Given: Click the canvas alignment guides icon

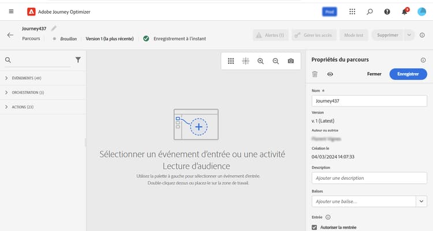Looking at the screenshot, I should (245, 61).
